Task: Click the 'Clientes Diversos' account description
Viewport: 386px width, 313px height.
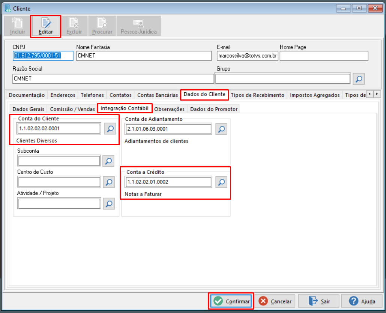Action: tap(37, 141)
